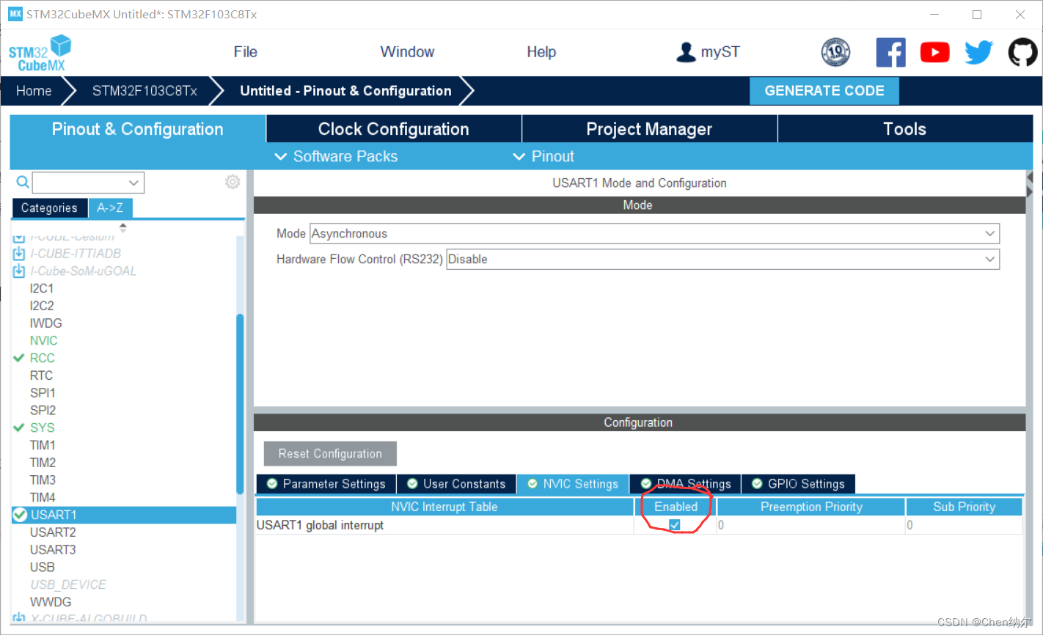Viewport: 1043px width, 635px height.
Task: Click the MX app icon in title bar
Action: [x=15, y=14]
